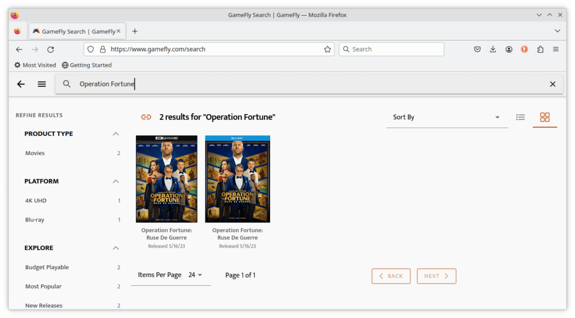Filter by Blu-ray platform

[x=34, y=220]
